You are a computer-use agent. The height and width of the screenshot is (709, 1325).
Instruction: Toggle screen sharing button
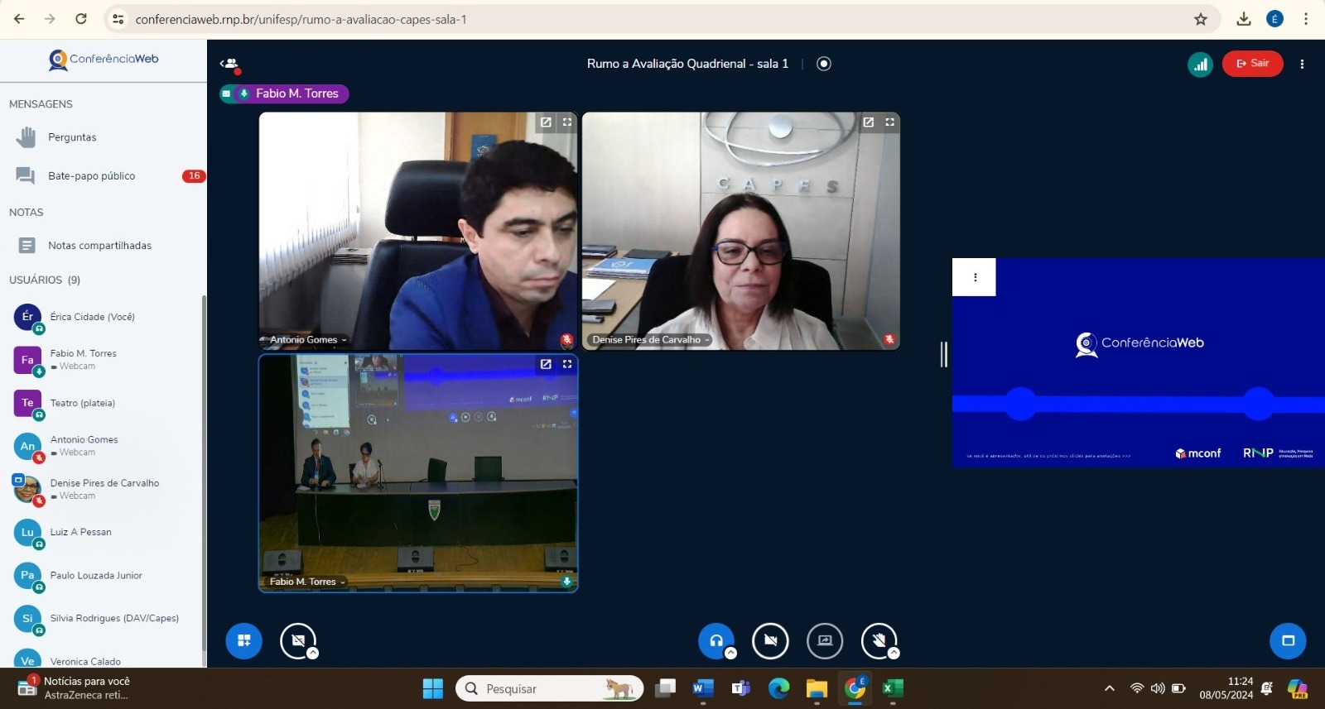click(825, 640)
